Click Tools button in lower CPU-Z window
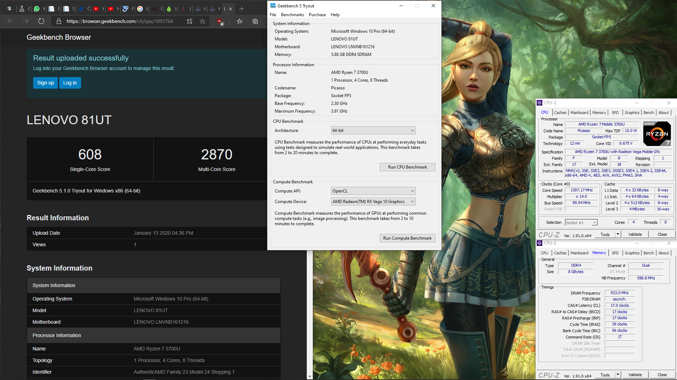677x380 pixels. pyautogui.click(x=605, y=375)
